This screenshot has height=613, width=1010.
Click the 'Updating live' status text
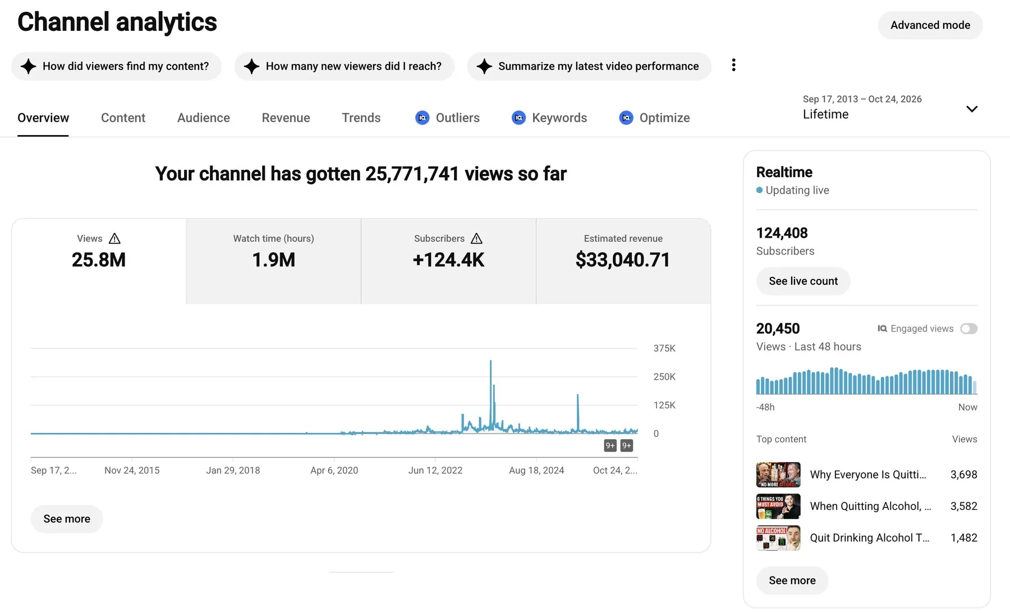pos(797,190)
